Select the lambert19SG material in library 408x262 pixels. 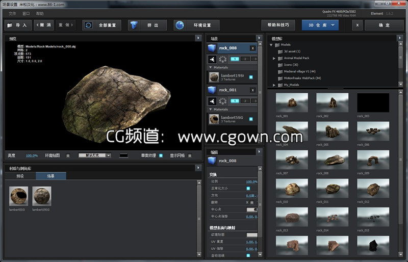[42, 196]
